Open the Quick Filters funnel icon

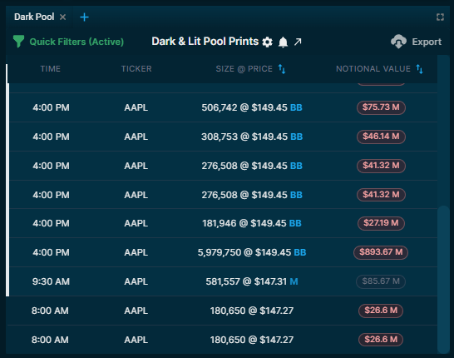point(18,42)
